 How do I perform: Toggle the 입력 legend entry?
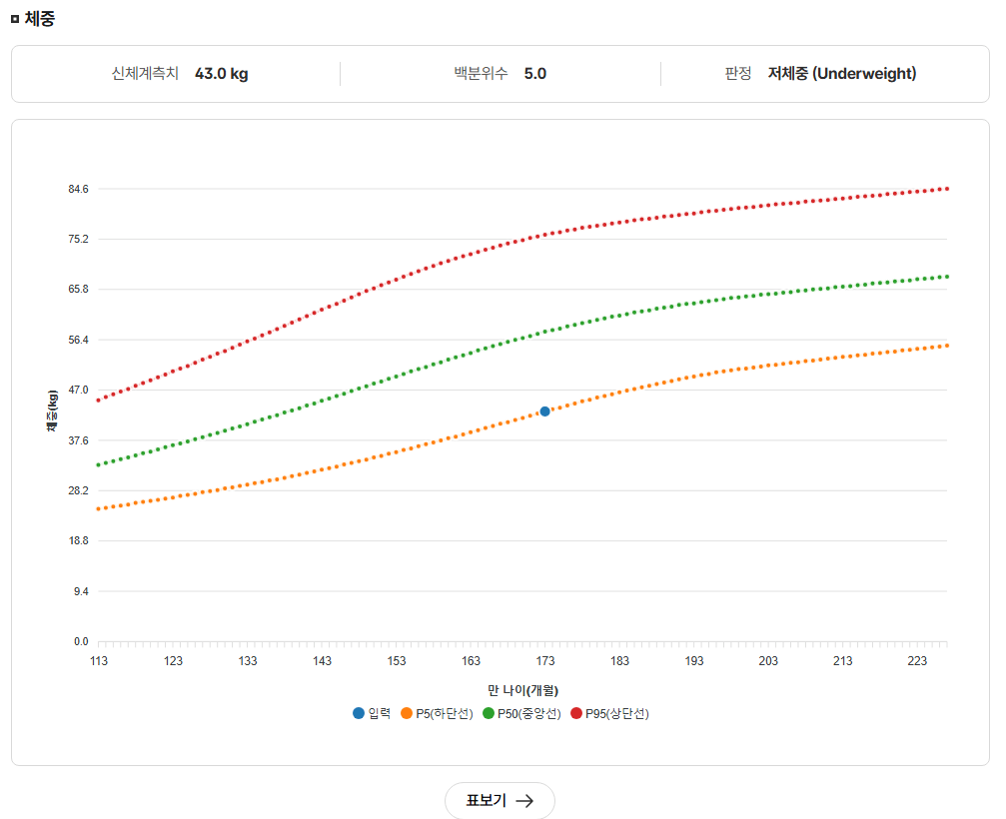372,713
